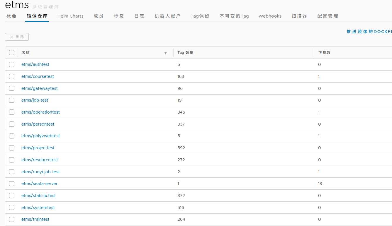This screenshot has width=392, height=226.
Task: Open the etms/polyvwebtest repository link
Action: [x=41, y=136]
